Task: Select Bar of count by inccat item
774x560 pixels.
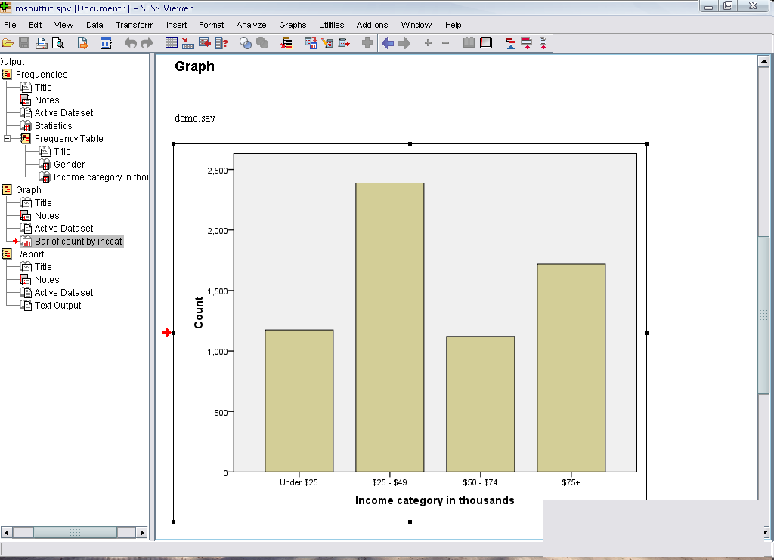Action: pyautogui.click(x=78, y=241)
